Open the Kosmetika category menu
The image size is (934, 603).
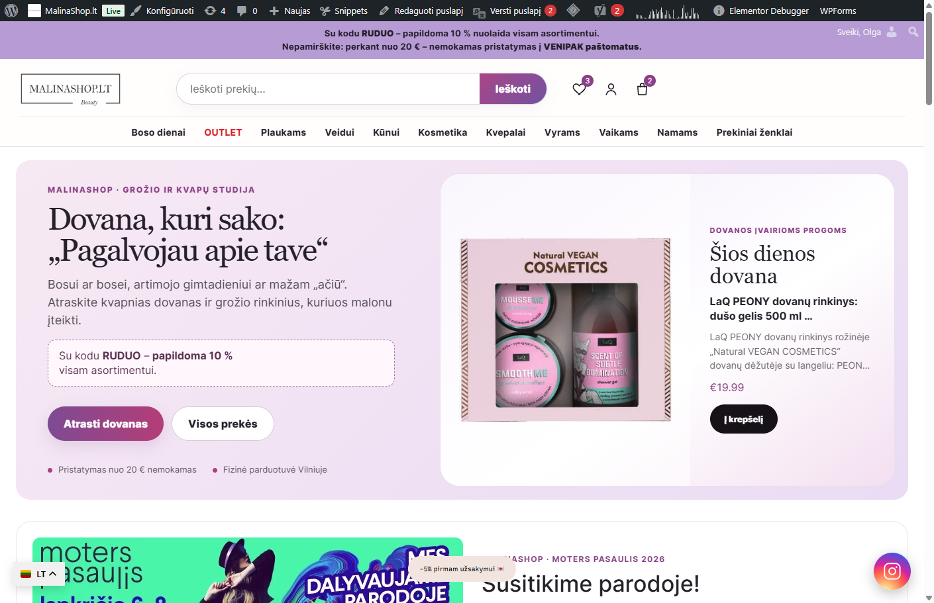click(x=442, y=132)
